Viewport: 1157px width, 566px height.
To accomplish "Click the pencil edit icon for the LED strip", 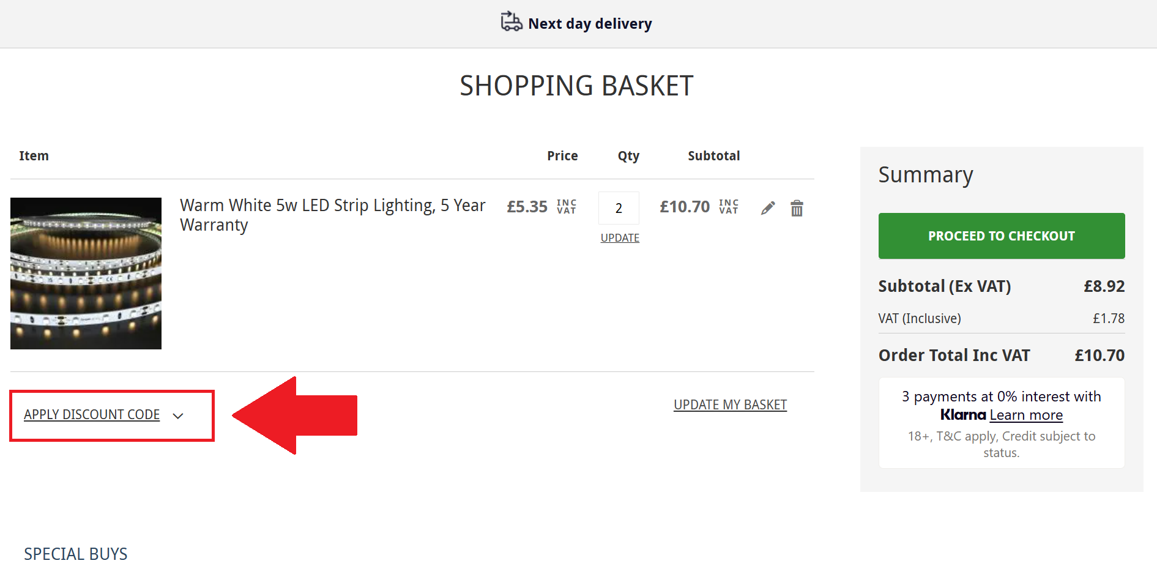I will (768, 208).
